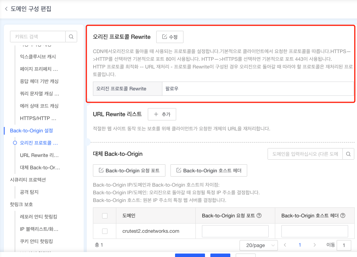Select all domains via header checkbox
The image size is (357, 257).
click(105, 216)
